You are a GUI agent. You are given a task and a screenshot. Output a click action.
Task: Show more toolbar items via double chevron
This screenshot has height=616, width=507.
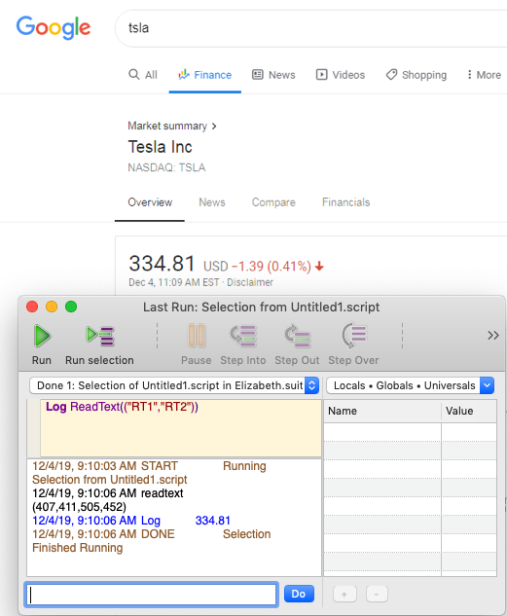click(x=493, y=335)
